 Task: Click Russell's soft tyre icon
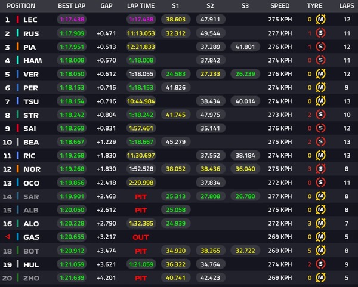pos(322,33)
